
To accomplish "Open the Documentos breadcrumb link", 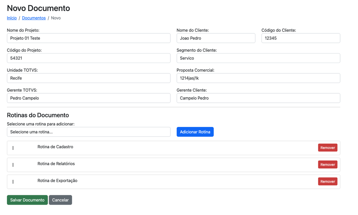I will [34, 18].
